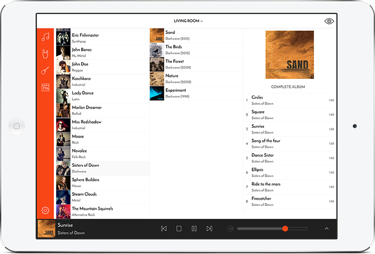Click the guitar instrument icon in sidebar

pos(45,71)
